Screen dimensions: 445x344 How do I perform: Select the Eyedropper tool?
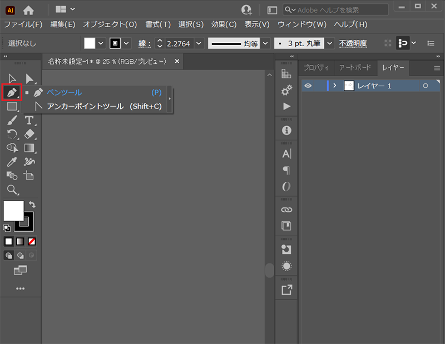click(12, 162)
